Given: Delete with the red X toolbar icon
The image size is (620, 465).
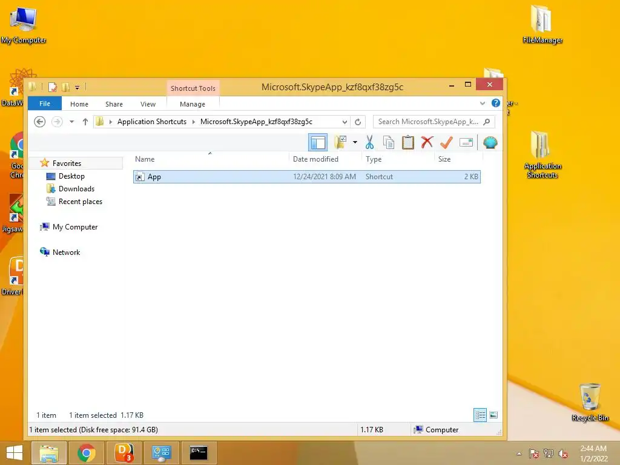Looking at the screenshot, I should pyautogui.click(x=427, y=142).
